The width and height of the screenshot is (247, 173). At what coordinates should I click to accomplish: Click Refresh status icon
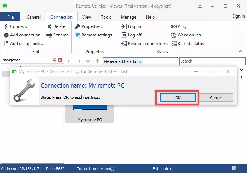click(174, 44)
